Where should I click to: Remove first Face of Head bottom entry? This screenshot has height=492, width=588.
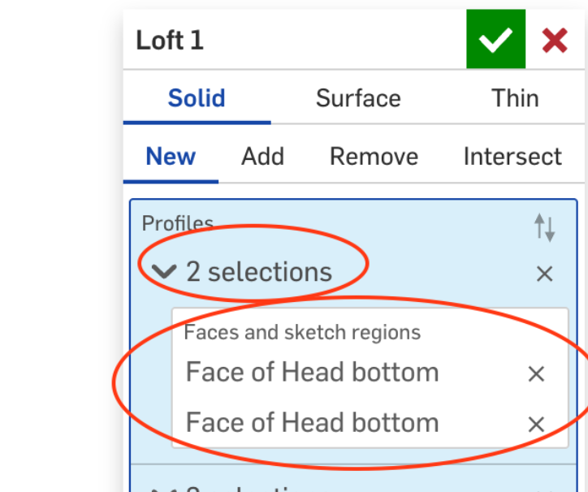tap(536, 373)
